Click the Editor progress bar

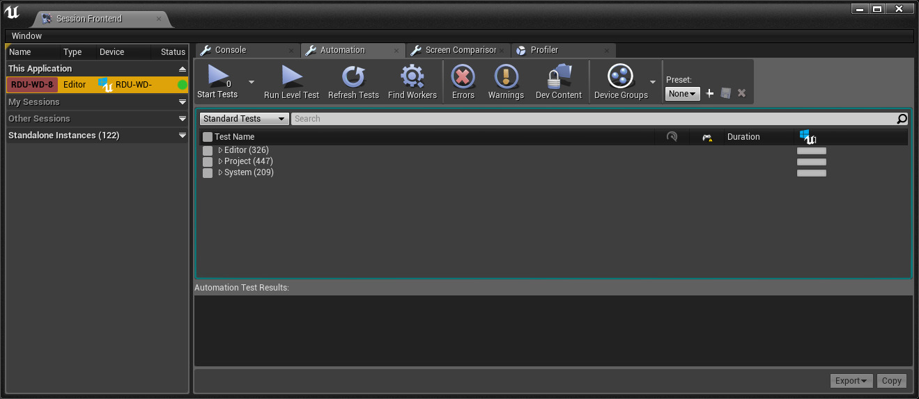(x=812, y=151)
